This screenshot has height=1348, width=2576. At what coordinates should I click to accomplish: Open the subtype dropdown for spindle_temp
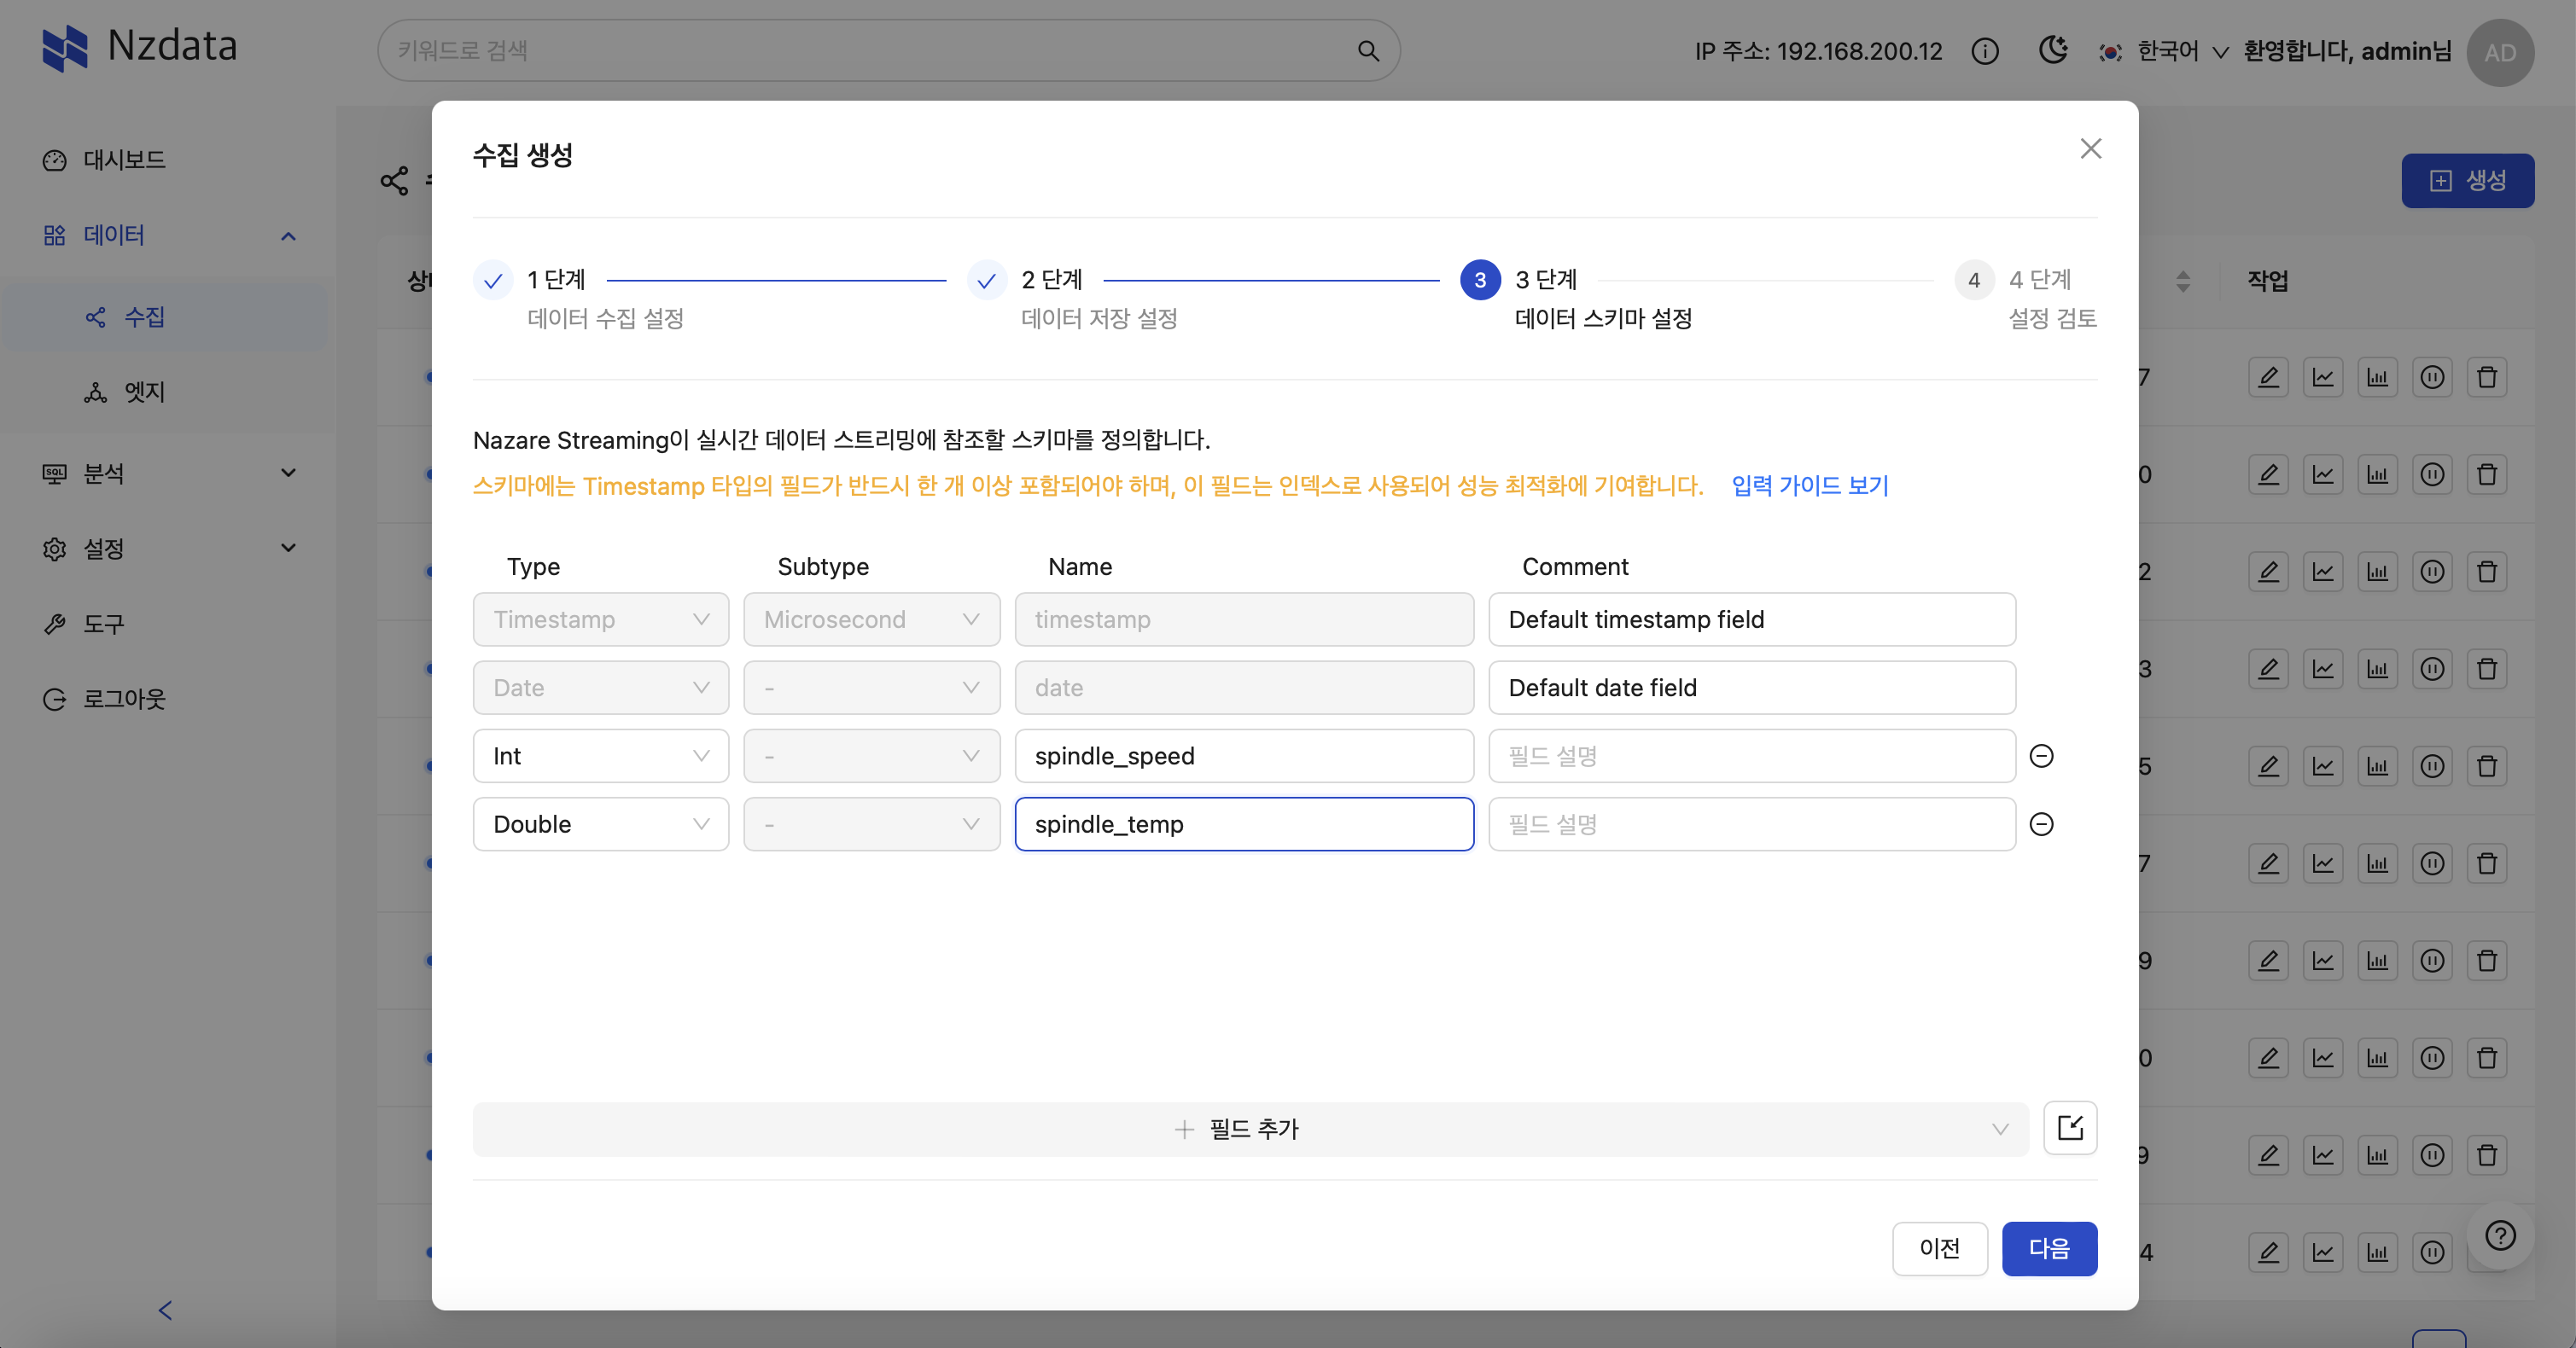[872, 823]
